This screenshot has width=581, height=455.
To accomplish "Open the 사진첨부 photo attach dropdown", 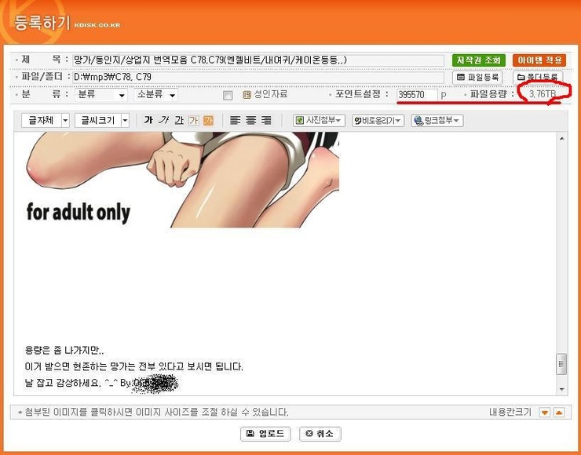I will coord(319,120).
